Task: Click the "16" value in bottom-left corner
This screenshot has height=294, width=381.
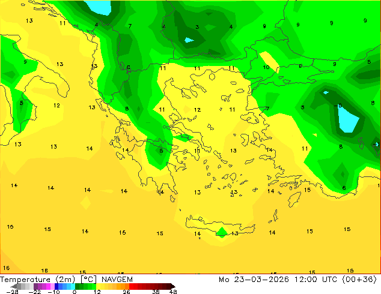Action: tap(7, 268)
